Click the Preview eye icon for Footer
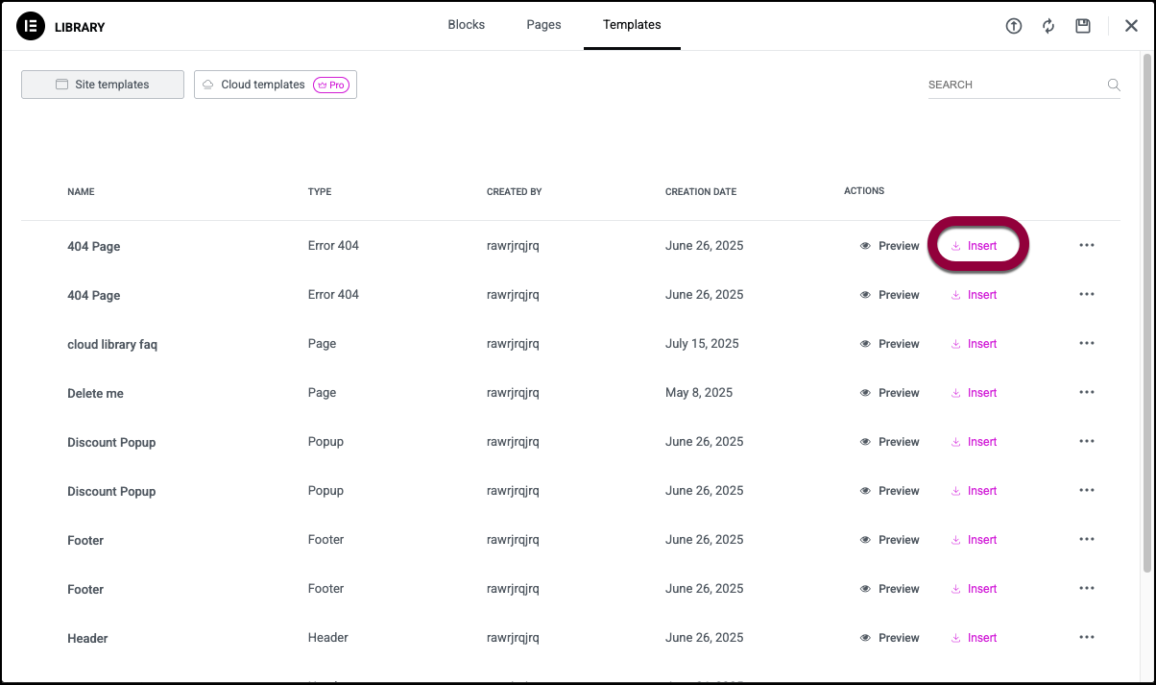Screen dimensions: 1156x685 pyautogui.click(x=864, y=539)
